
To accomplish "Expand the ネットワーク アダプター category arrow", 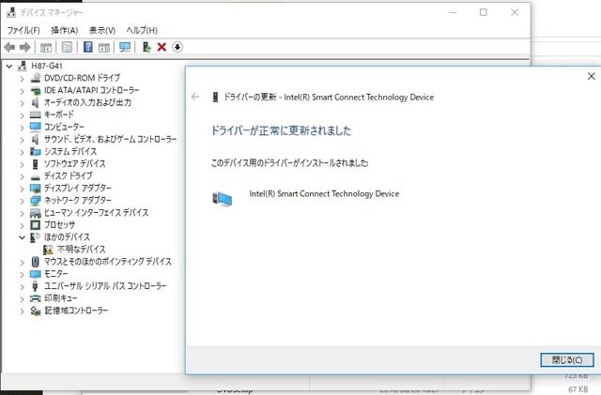I will (x=22, y=201).
